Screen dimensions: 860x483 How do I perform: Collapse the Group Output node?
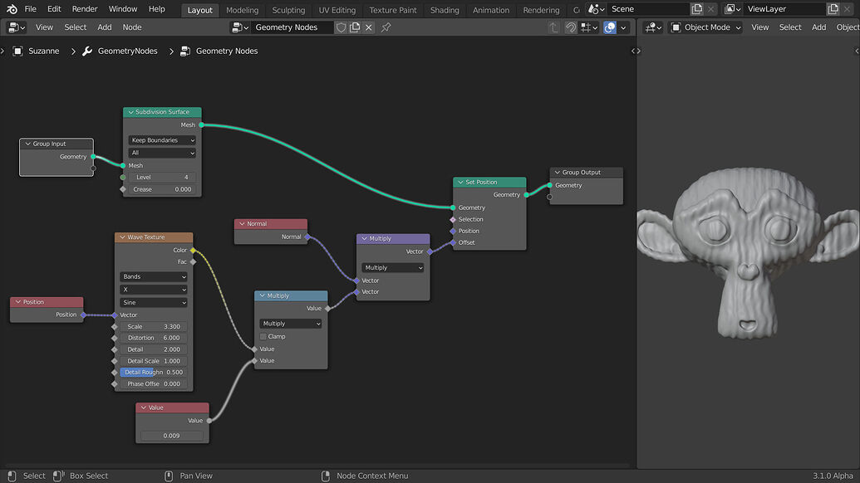tap(558, 173)
